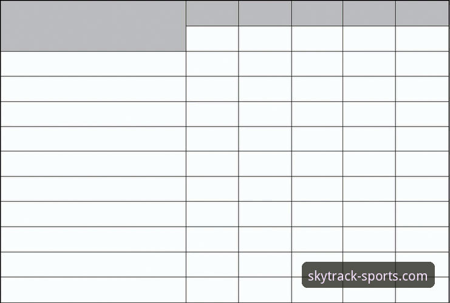Select the large gray header cell
Viewport: 450px width, 303px height.
click(94, 26)
